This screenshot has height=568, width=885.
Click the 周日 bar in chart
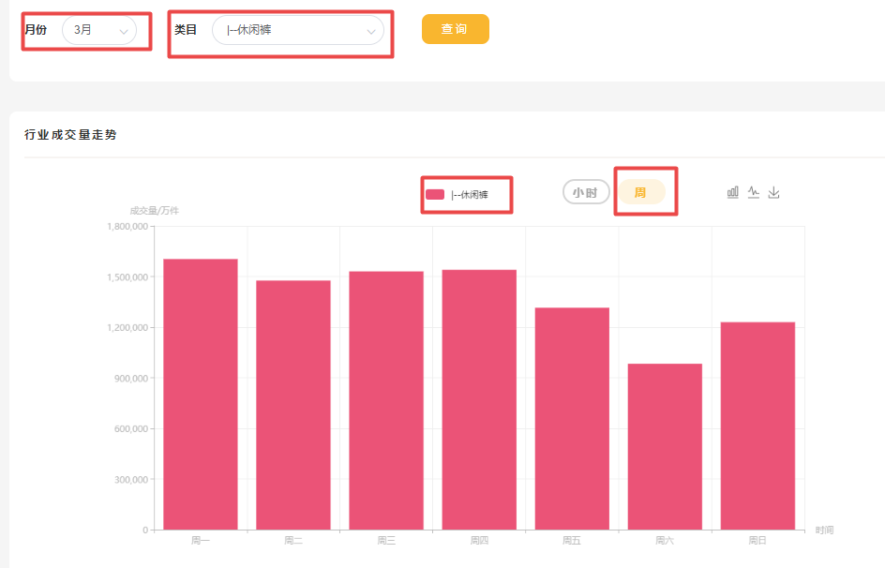pos(757,426)
